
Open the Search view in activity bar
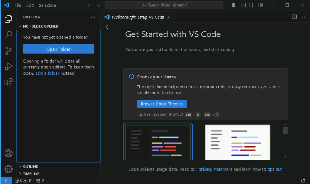pos(8,34)
